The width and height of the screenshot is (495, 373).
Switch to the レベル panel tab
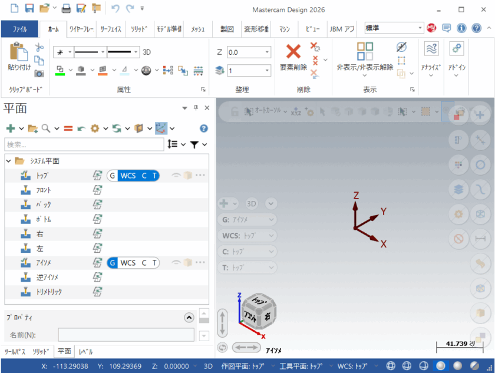click(85, 352)
